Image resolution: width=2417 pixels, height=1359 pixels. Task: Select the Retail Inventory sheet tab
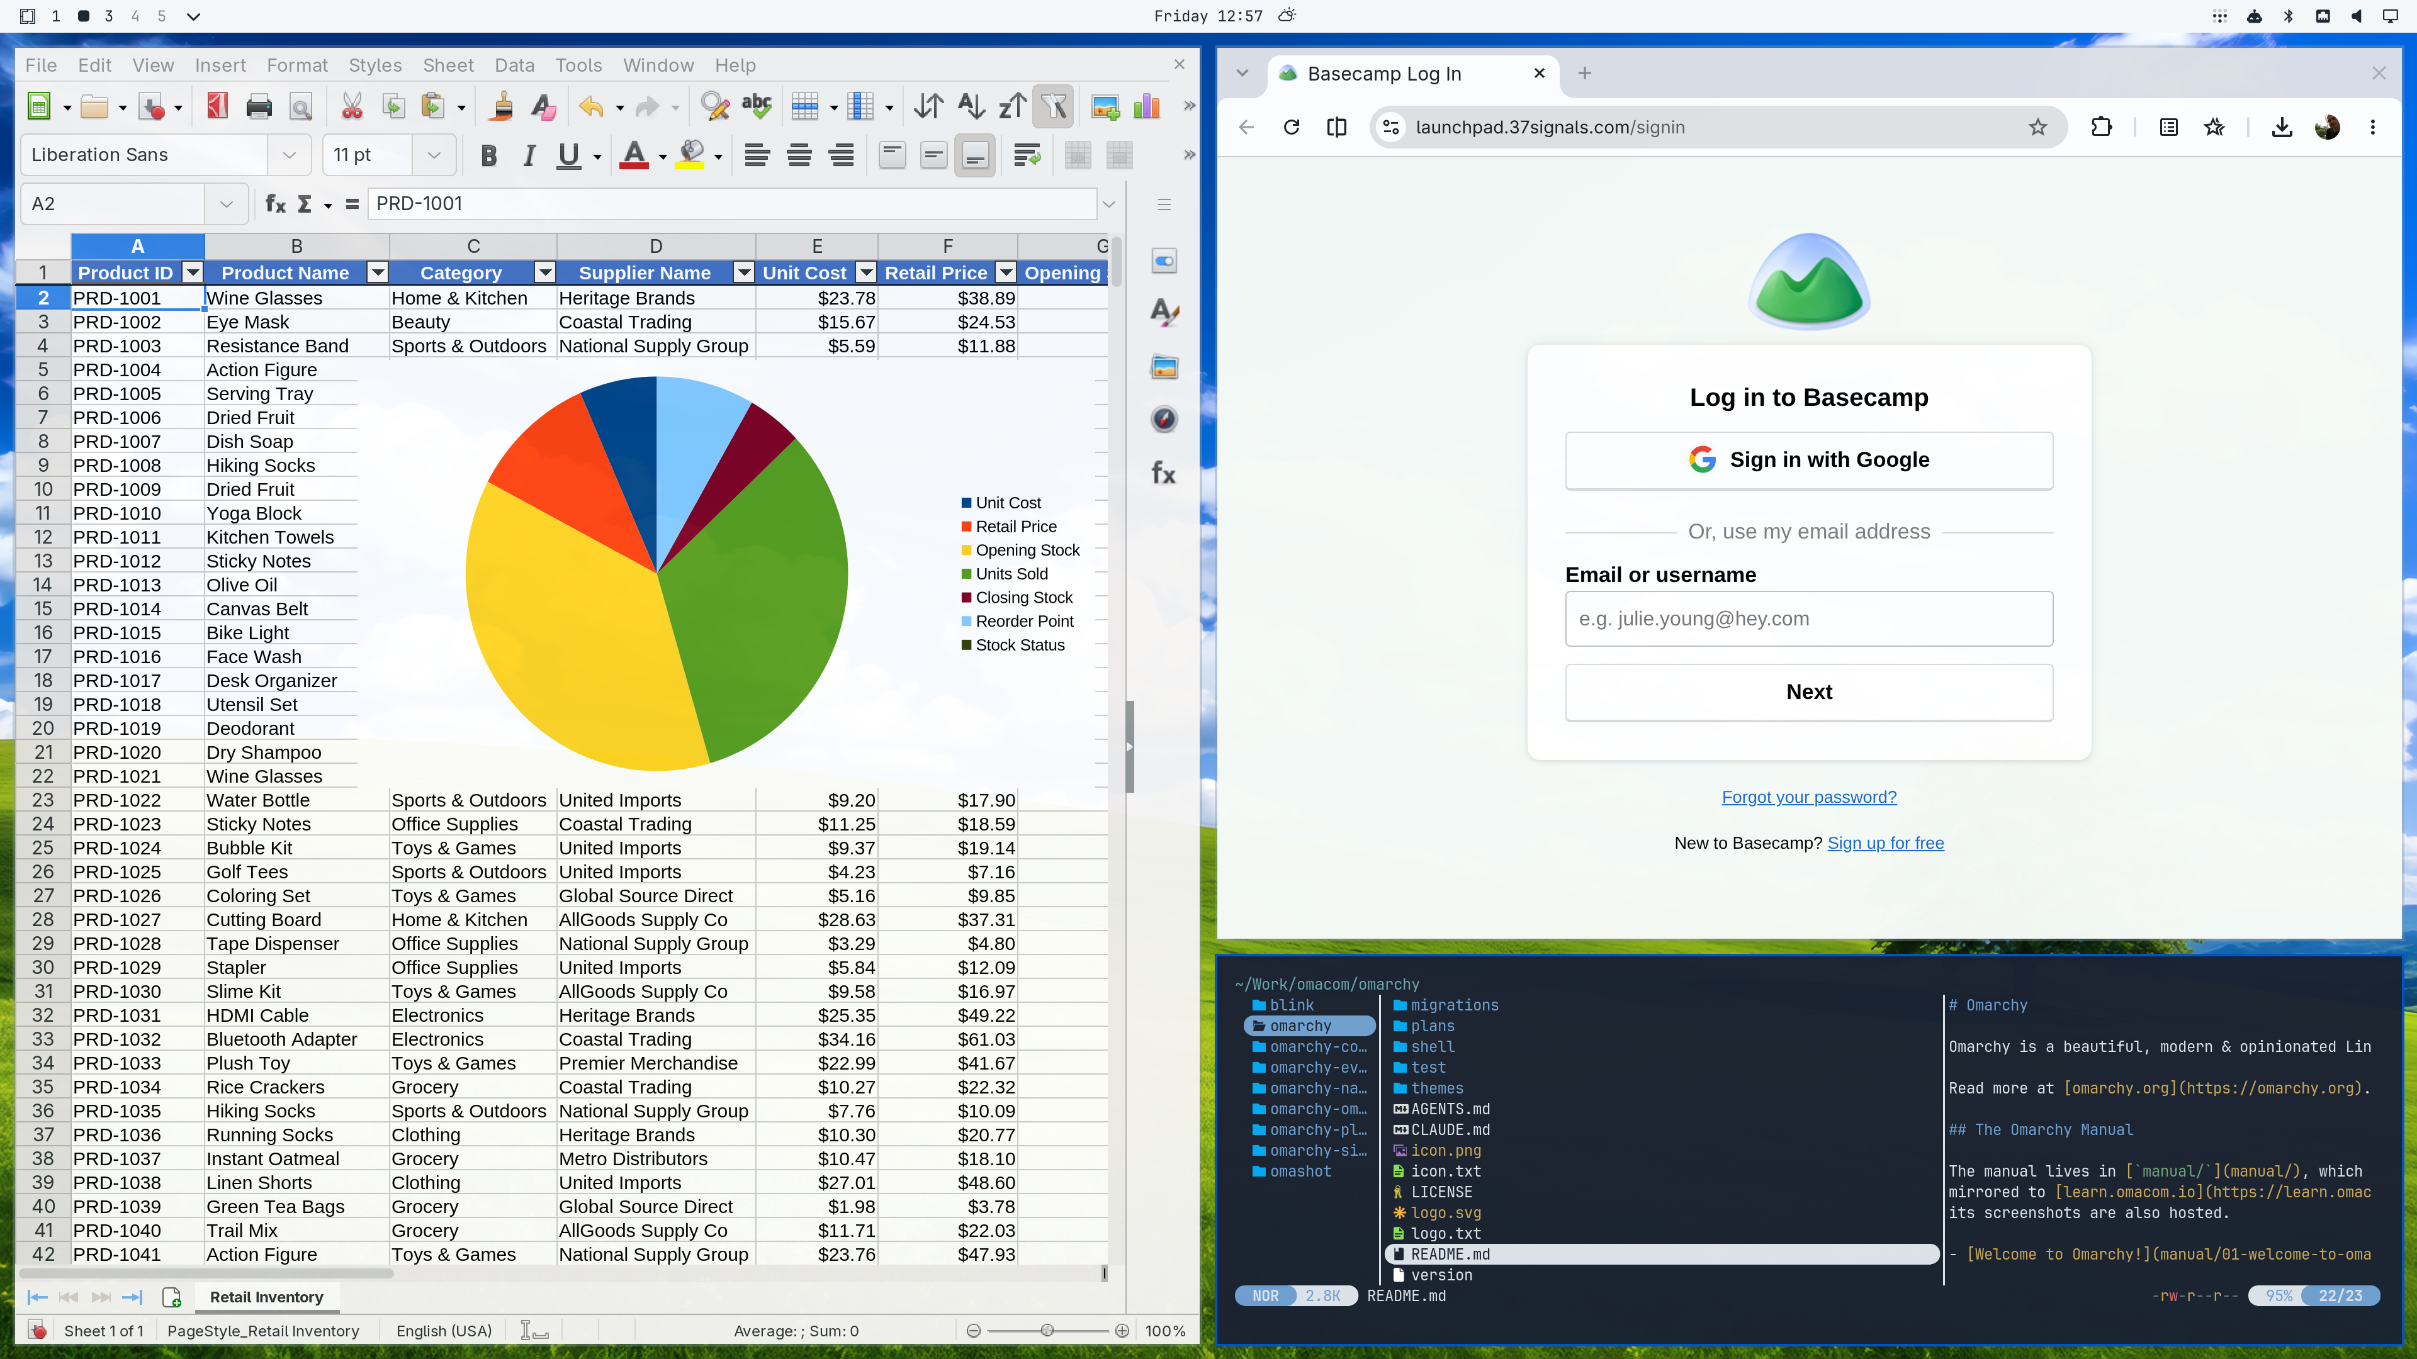pos(266,1296)
